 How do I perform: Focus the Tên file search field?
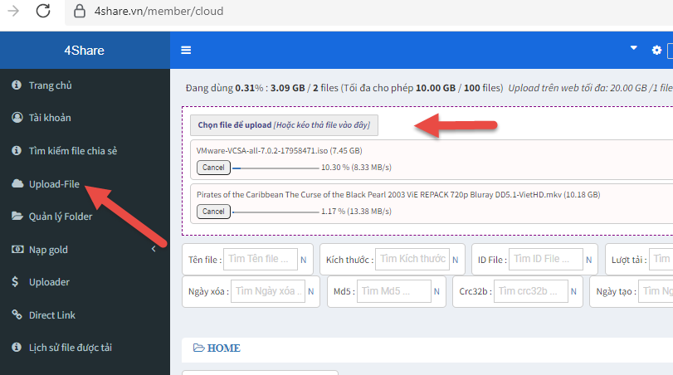[260, 260]
